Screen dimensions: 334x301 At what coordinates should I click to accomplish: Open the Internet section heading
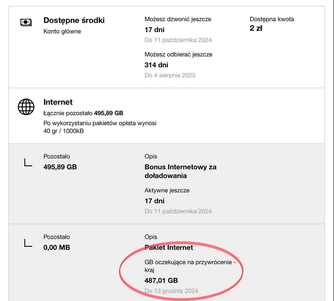click(58, 102)
